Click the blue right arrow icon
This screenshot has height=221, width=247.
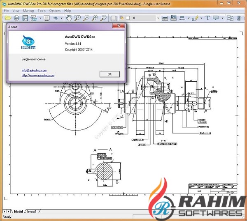click(x=55, y=18)
